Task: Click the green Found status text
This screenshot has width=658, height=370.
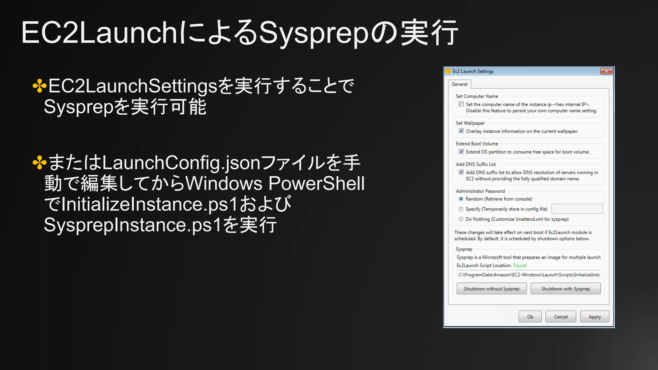Action: (520, 265)
